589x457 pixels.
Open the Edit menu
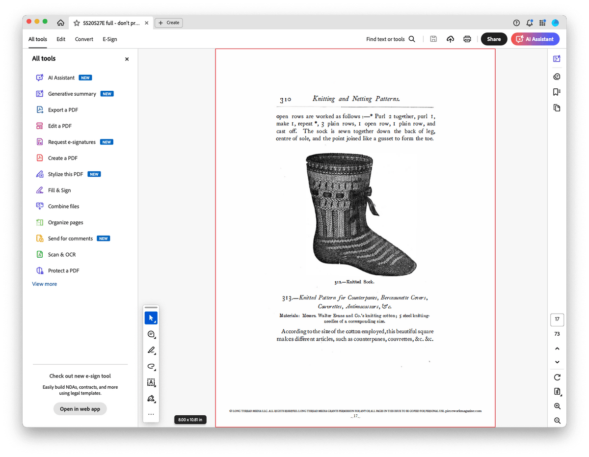point(61,39)
